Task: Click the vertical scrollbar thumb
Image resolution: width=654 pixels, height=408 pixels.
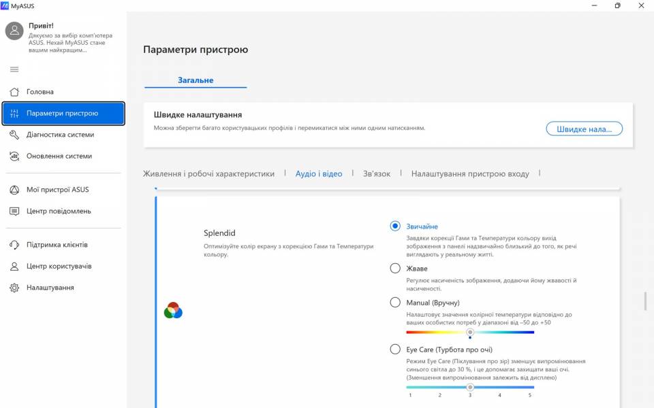Action: [x=645, y=301]
